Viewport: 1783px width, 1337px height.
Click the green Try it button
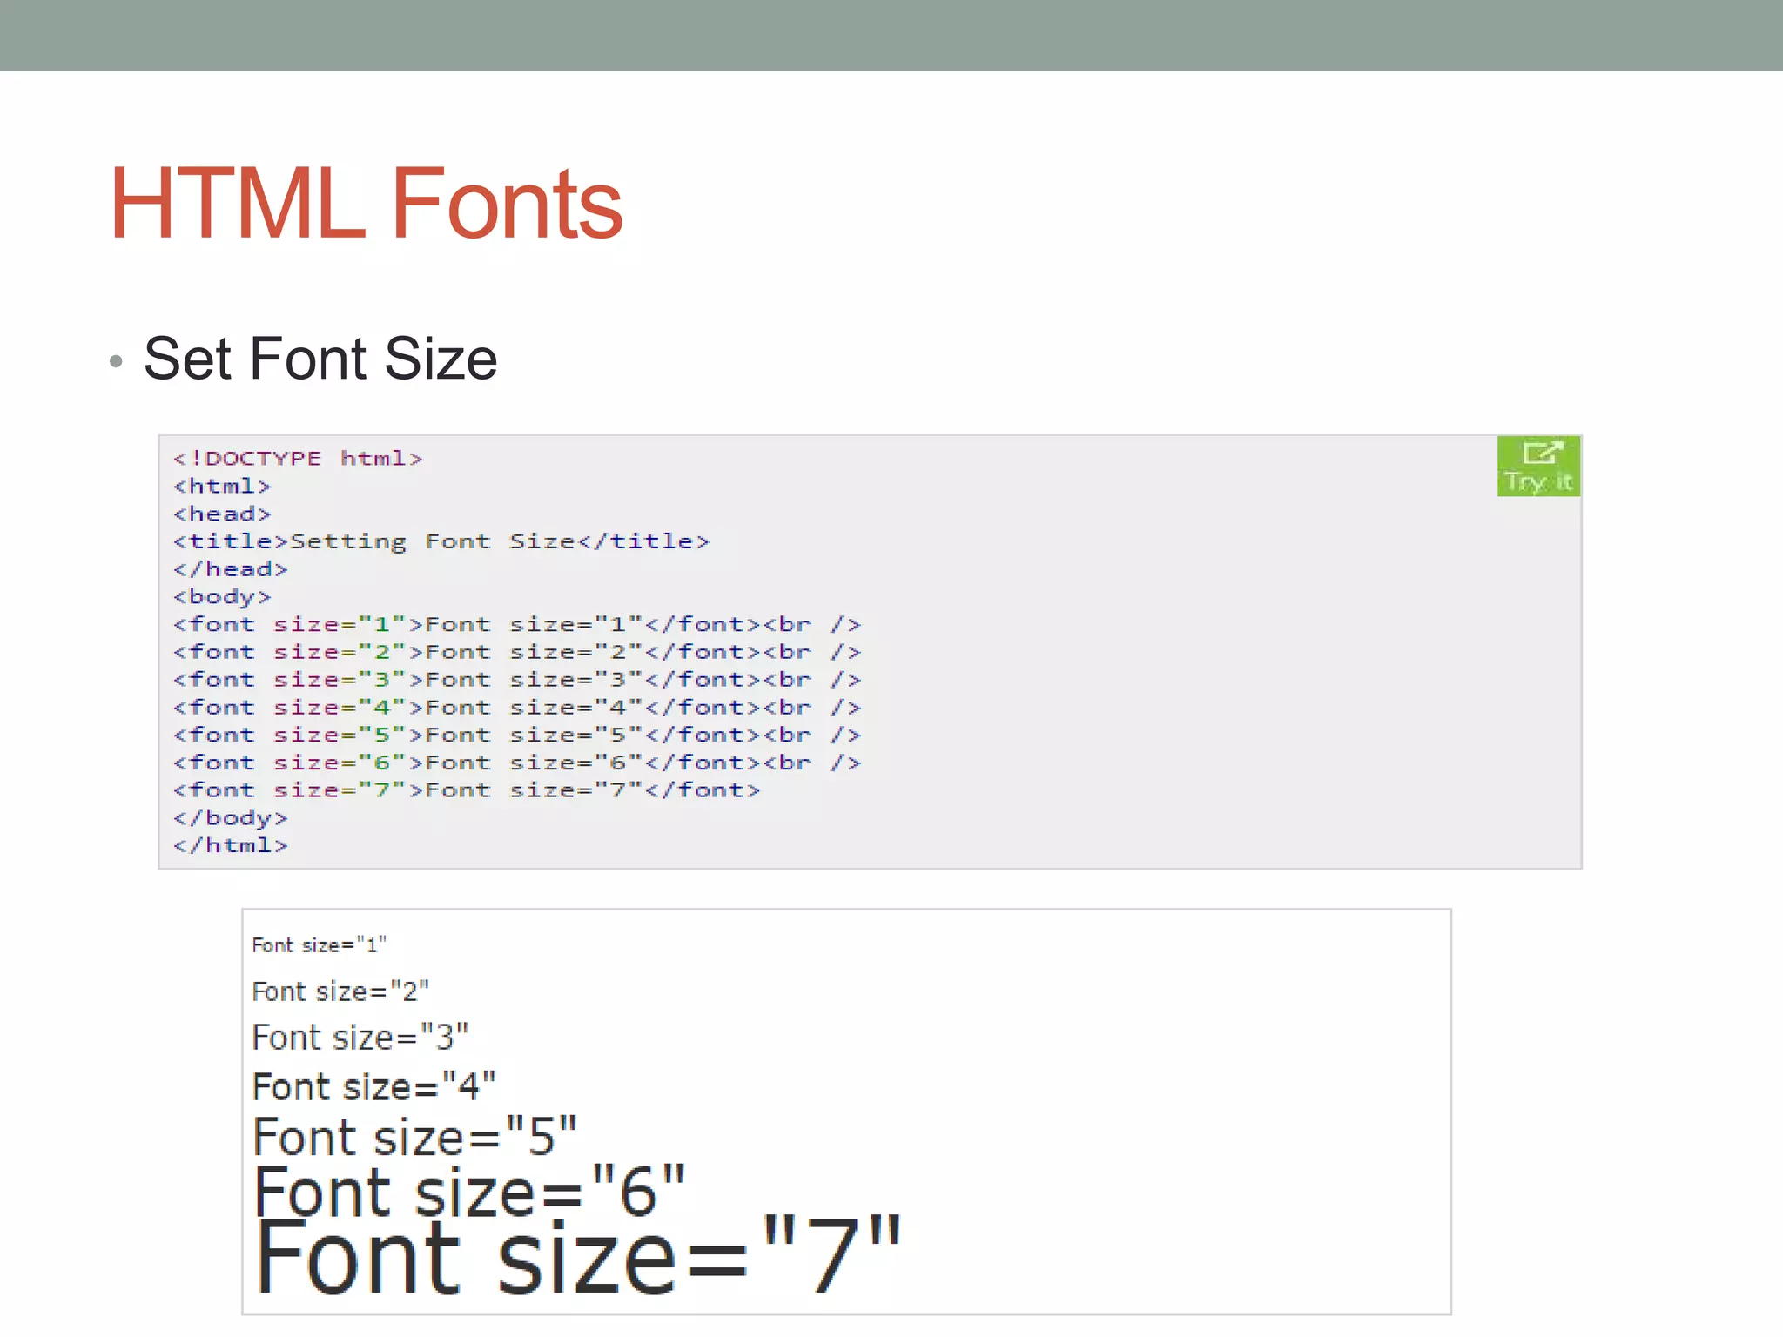[x=1538, y=467]
